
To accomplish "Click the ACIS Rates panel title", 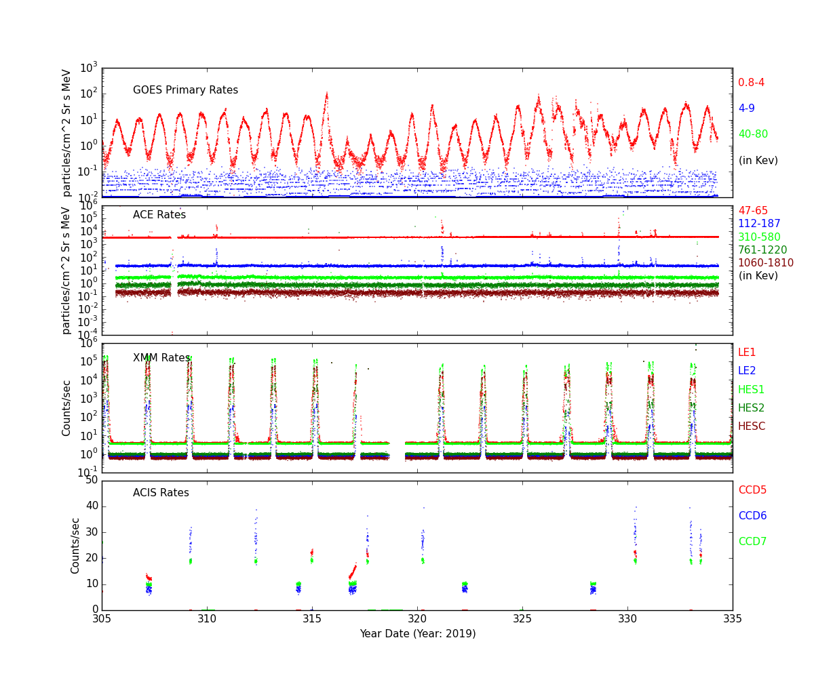I will (x=161, y=493).
